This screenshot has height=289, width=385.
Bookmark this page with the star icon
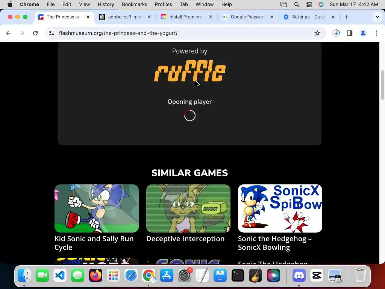[x=317, y=33]
